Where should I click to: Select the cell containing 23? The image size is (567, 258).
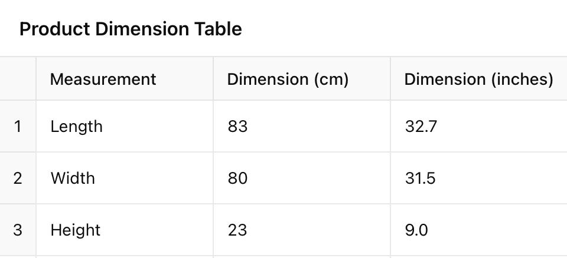click(x=237, y=230)
